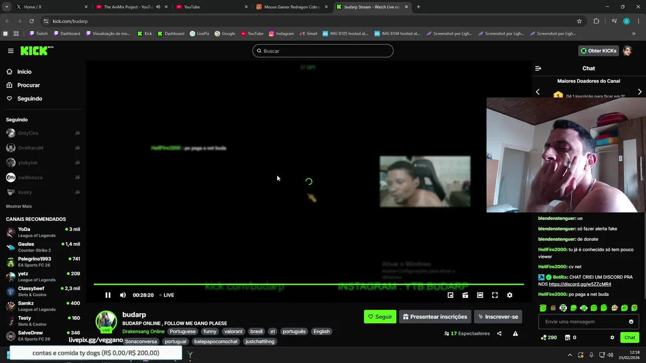Focus the Buscar search field
The image size is (646, 363).
323,51
